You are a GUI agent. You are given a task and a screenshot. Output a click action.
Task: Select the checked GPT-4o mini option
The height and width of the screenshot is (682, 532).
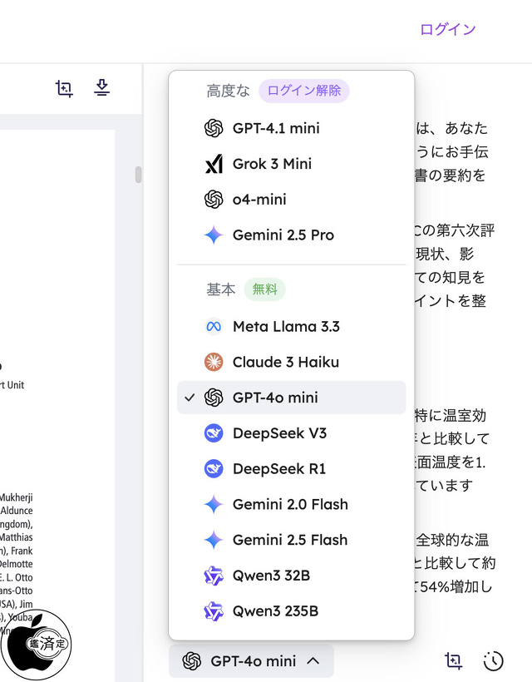click(291, 398)
